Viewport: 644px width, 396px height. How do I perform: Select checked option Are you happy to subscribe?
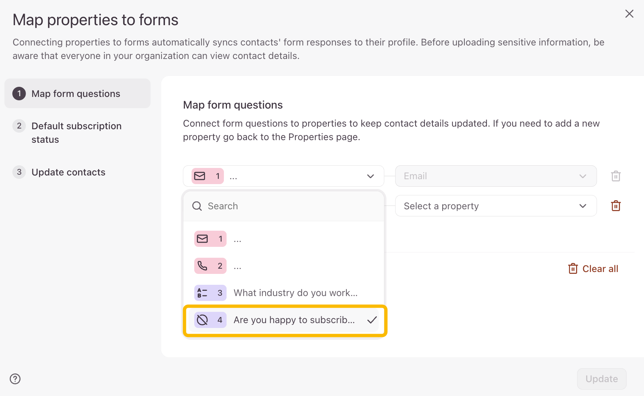(x=294, y=320)
